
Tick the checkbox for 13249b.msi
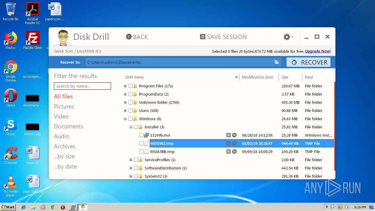pyautogui.click(x=142, y=135)
